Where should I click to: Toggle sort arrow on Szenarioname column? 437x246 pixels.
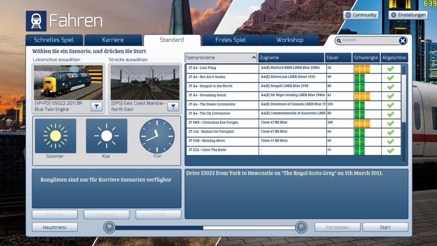point(253,58)
